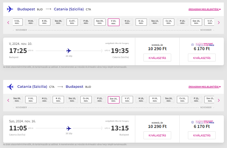
Task: Click info icon beside return Wizz Discount Club price
Action: pos(193,122)
